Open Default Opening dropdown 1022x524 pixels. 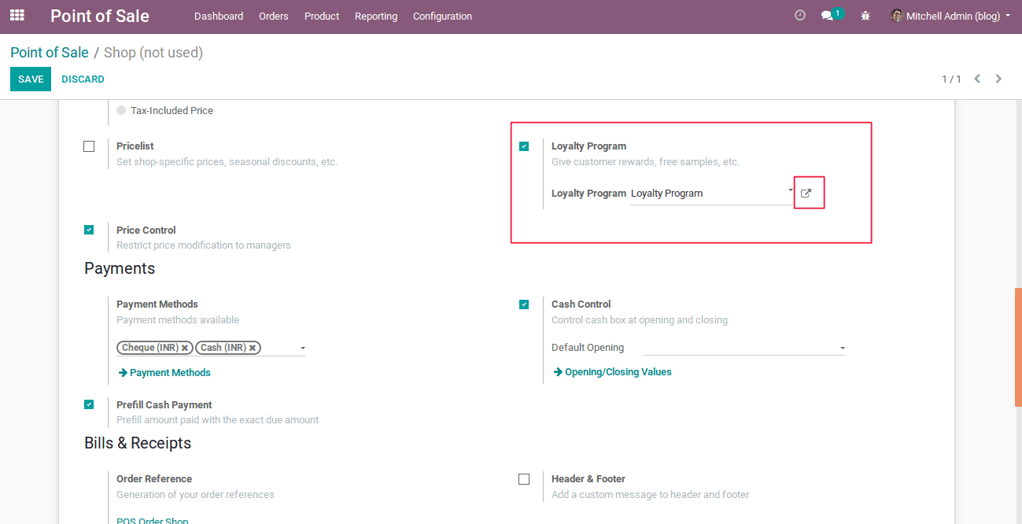click(743, 348)
